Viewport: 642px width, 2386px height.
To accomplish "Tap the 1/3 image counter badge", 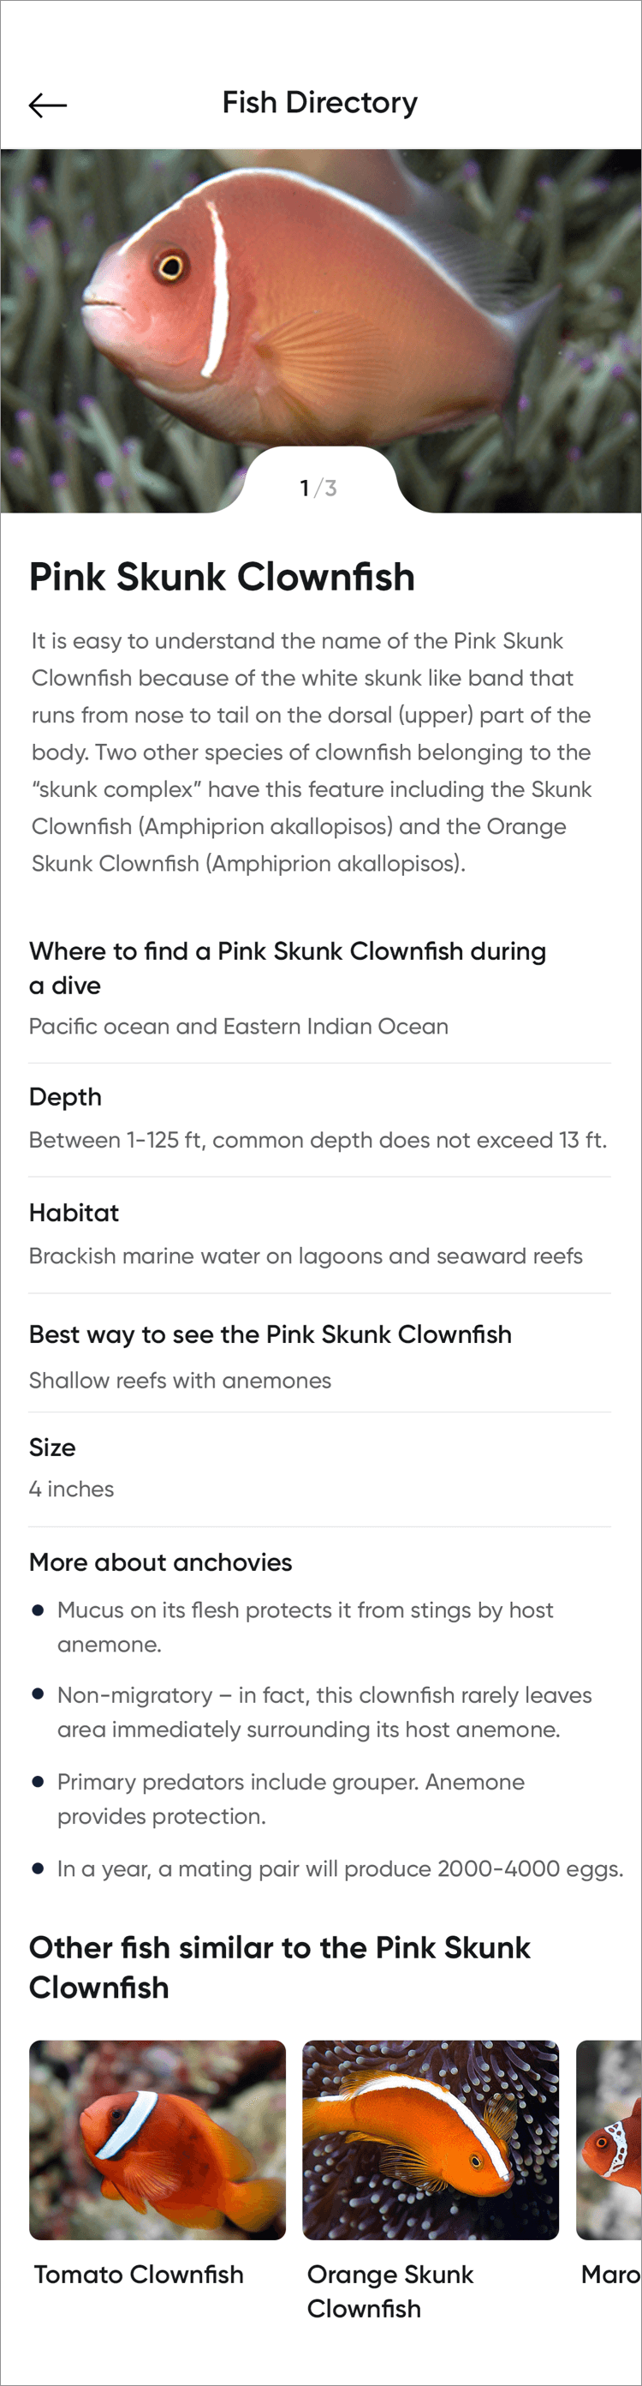I will pyautogui.click(x=319, y=489).
